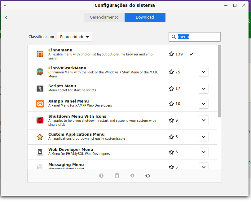Go back using the left arrow
The height and width of the screenshot is (206, 251).
pyautogui.click(x=7, y=17)
